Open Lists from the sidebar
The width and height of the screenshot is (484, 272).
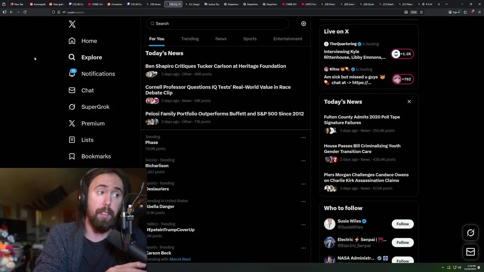point(81,140)
